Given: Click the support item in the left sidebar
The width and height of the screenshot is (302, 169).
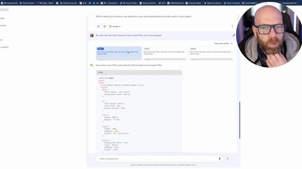Looking at the screenshot, I should click(4, 47).
